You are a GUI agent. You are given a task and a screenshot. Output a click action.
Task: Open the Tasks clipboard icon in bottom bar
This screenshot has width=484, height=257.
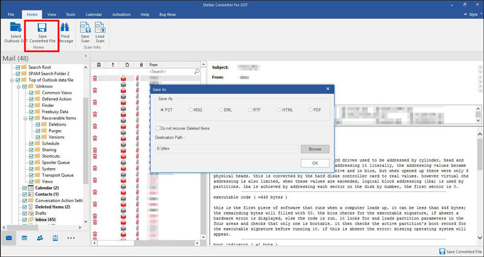55,238
